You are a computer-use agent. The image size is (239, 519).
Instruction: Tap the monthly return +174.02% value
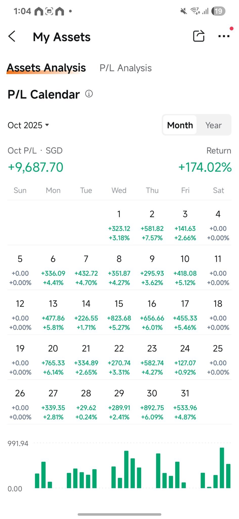point(205,167)
